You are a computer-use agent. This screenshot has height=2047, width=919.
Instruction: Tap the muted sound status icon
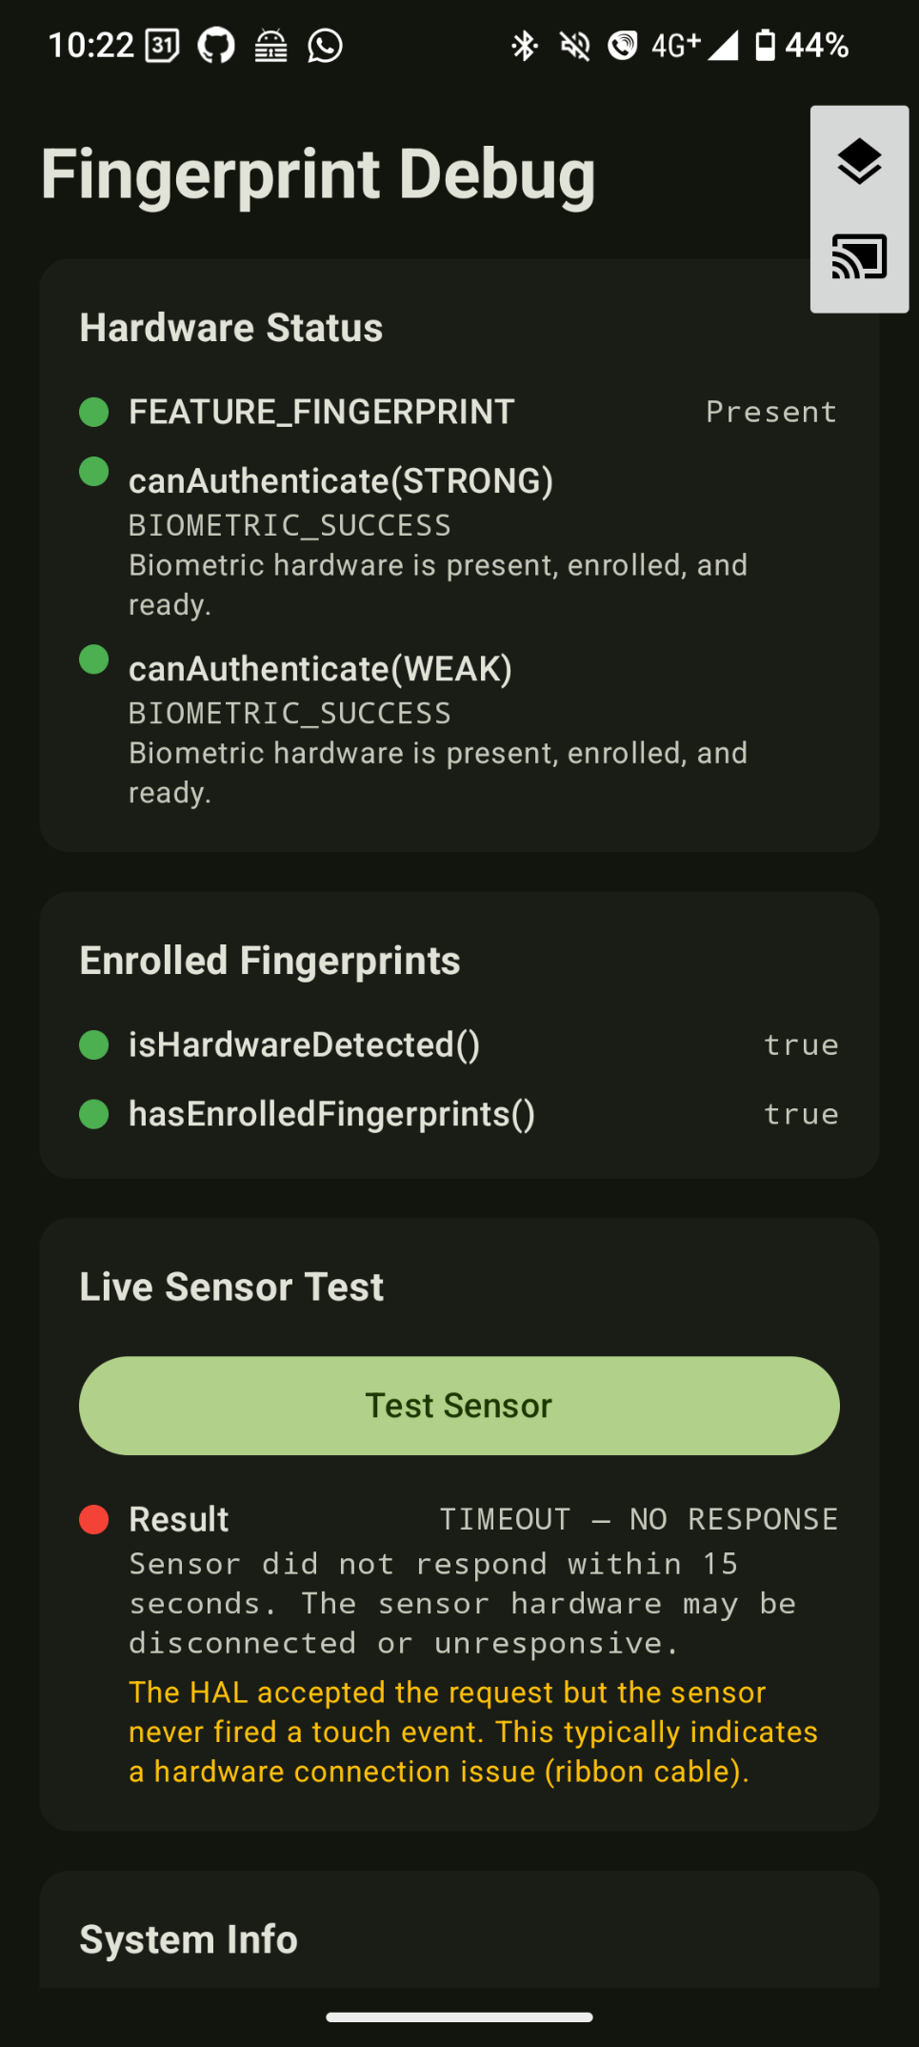point(574,45)
